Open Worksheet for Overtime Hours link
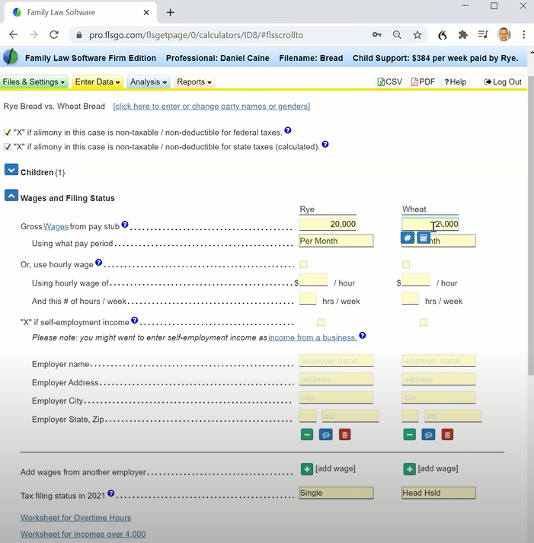 pos(75,518)
